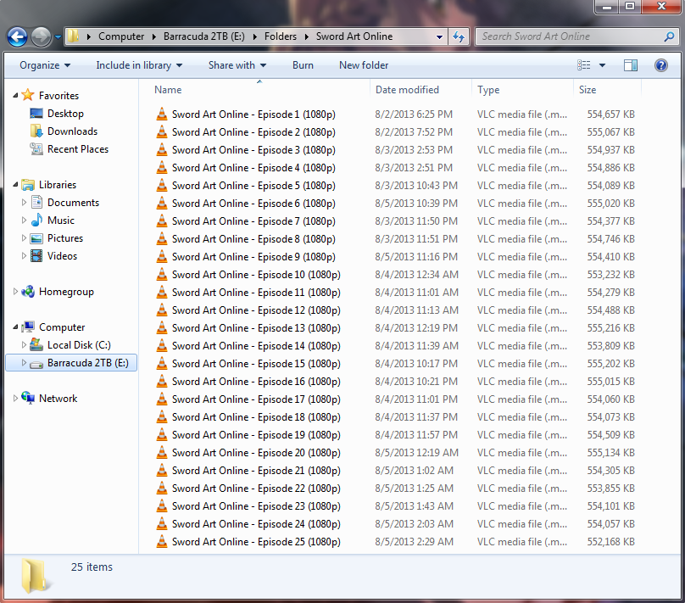Click VLC cone icon for Episode 18
This screenshot has height=603, width=685.
tap(162, 417)
